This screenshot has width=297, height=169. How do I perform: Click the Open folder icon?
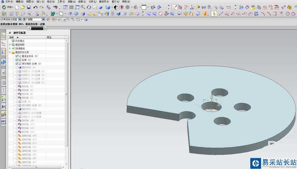point(23,7)
